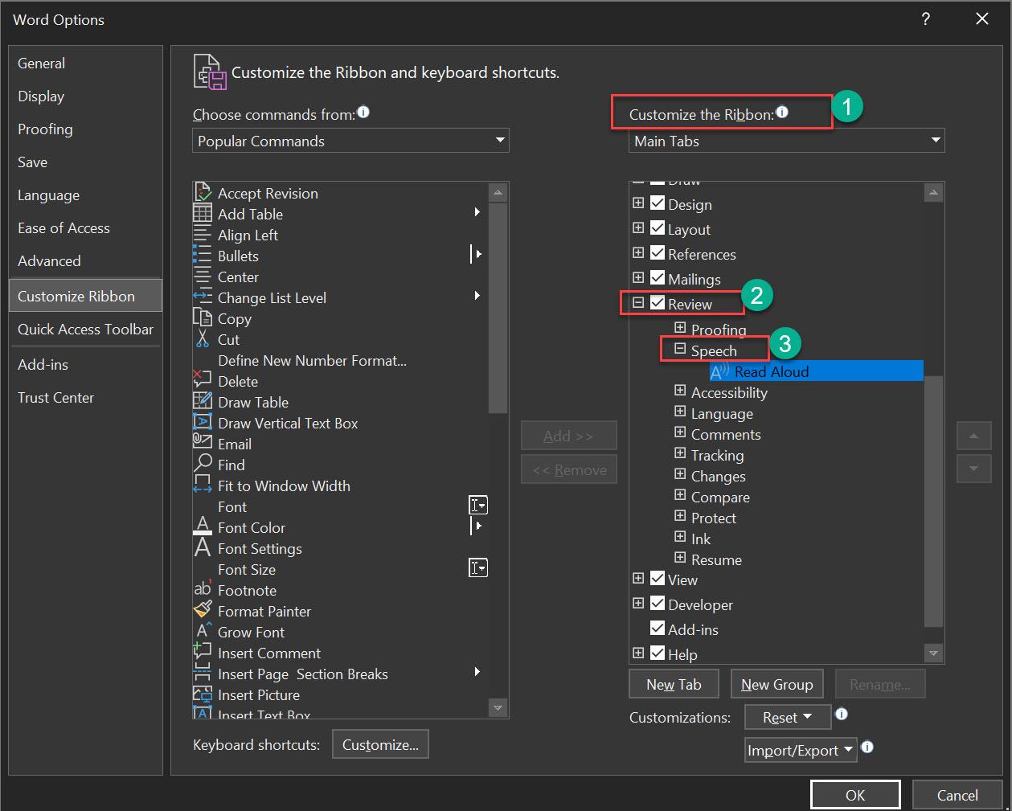This screenshot has width=1012, height=811.
Task: Click the Center alignment icon
Action: coord(203,276)
